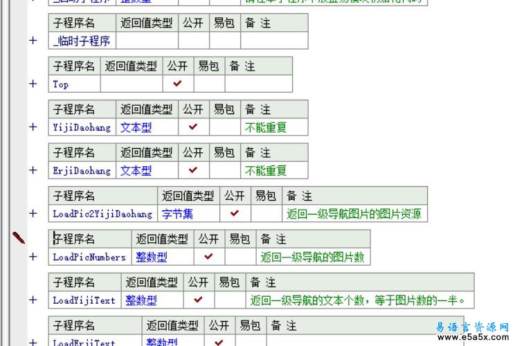Click the red pencil marker icon
Image resolution: width=515 pixels, height=346 pixels.
(x=19, y=237)
